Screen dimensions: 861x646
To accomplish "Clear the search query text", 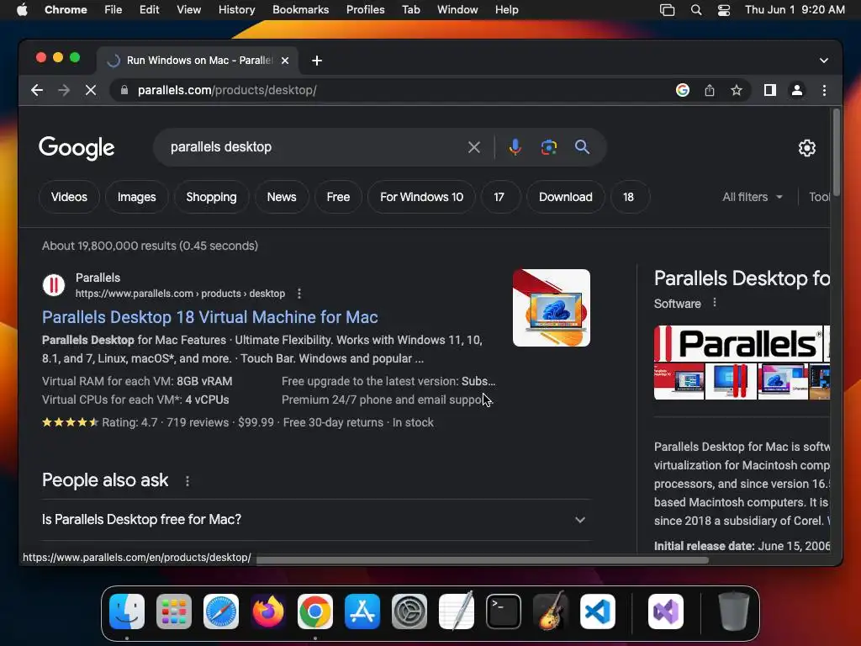I will pos(474,147).
